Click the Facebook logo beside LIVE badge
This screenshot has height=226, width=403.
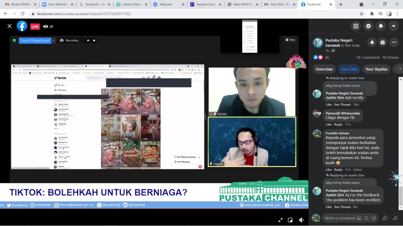pos(22,26)
